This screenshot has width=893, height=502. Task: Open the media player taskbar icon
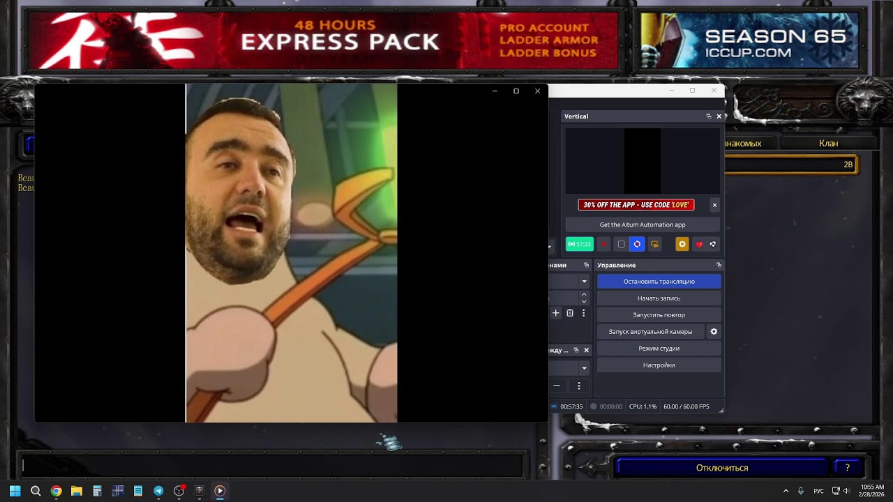[x=220, y=491]
